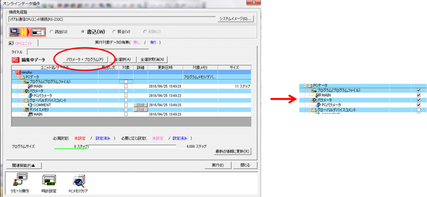Click the 更新日時 column header
The image size is (427, 197).
[x=165, y=67]
